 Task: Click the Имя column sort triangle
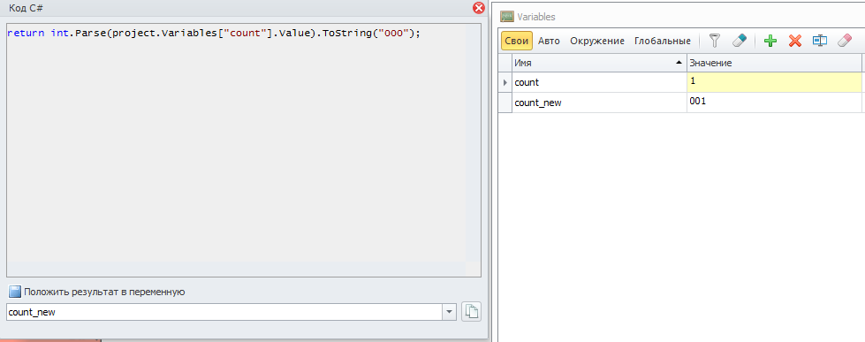tap(679, 63)
